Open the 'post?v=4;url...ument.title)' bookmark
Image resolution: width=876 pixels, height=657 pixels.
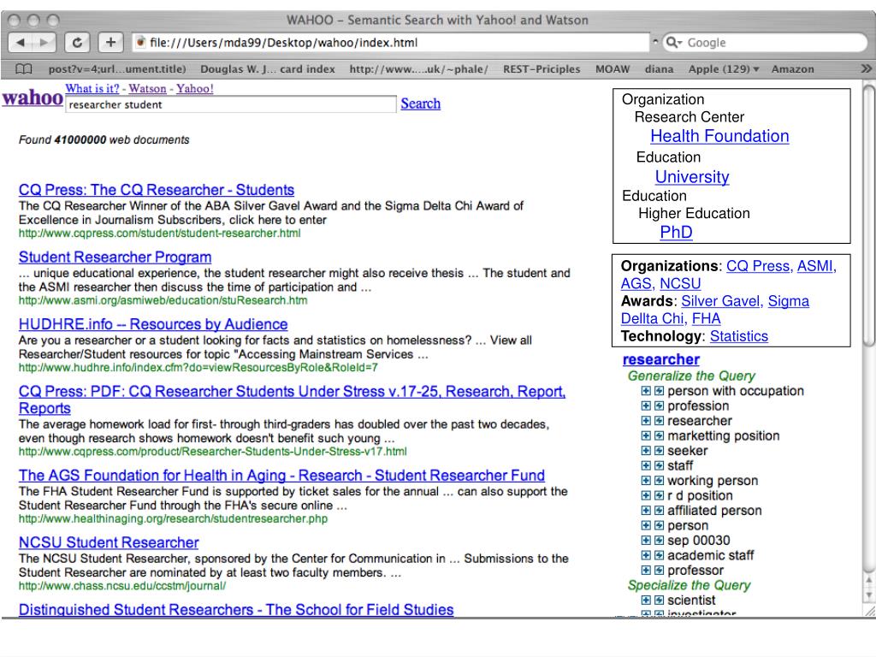click(117, 68)
